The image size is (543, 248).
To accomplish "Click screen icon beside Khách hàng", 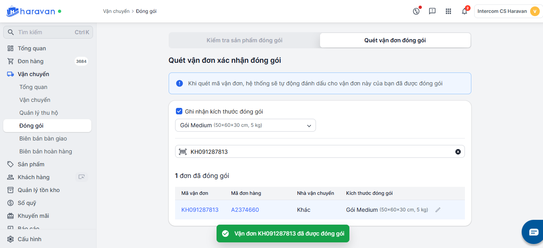I will pos(82,177).
